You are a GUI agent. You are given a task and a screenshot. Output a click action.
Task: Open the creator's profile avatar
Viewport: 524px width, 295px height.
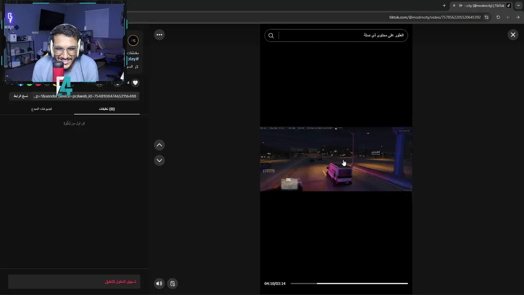click(x=133, y=40)
